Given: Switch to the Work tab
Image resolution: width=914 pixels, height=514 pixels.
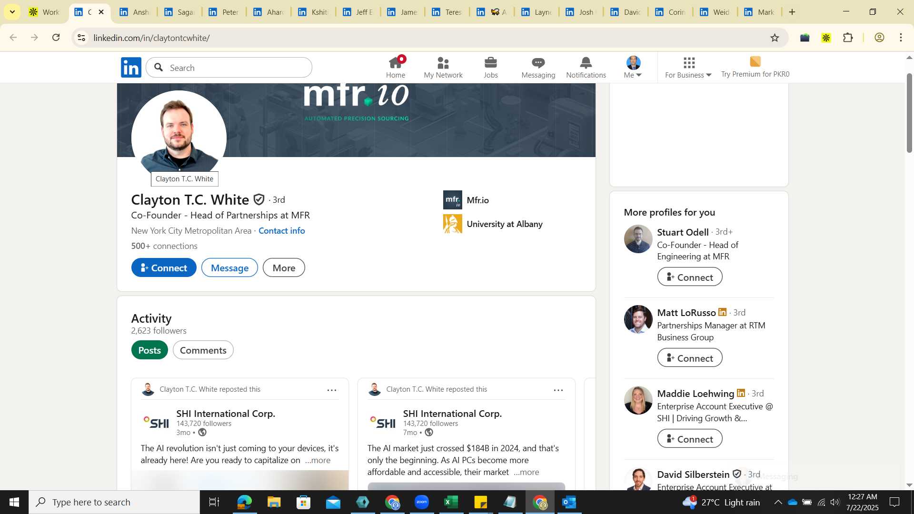Looking at the screenshot, I should (44, 12).
